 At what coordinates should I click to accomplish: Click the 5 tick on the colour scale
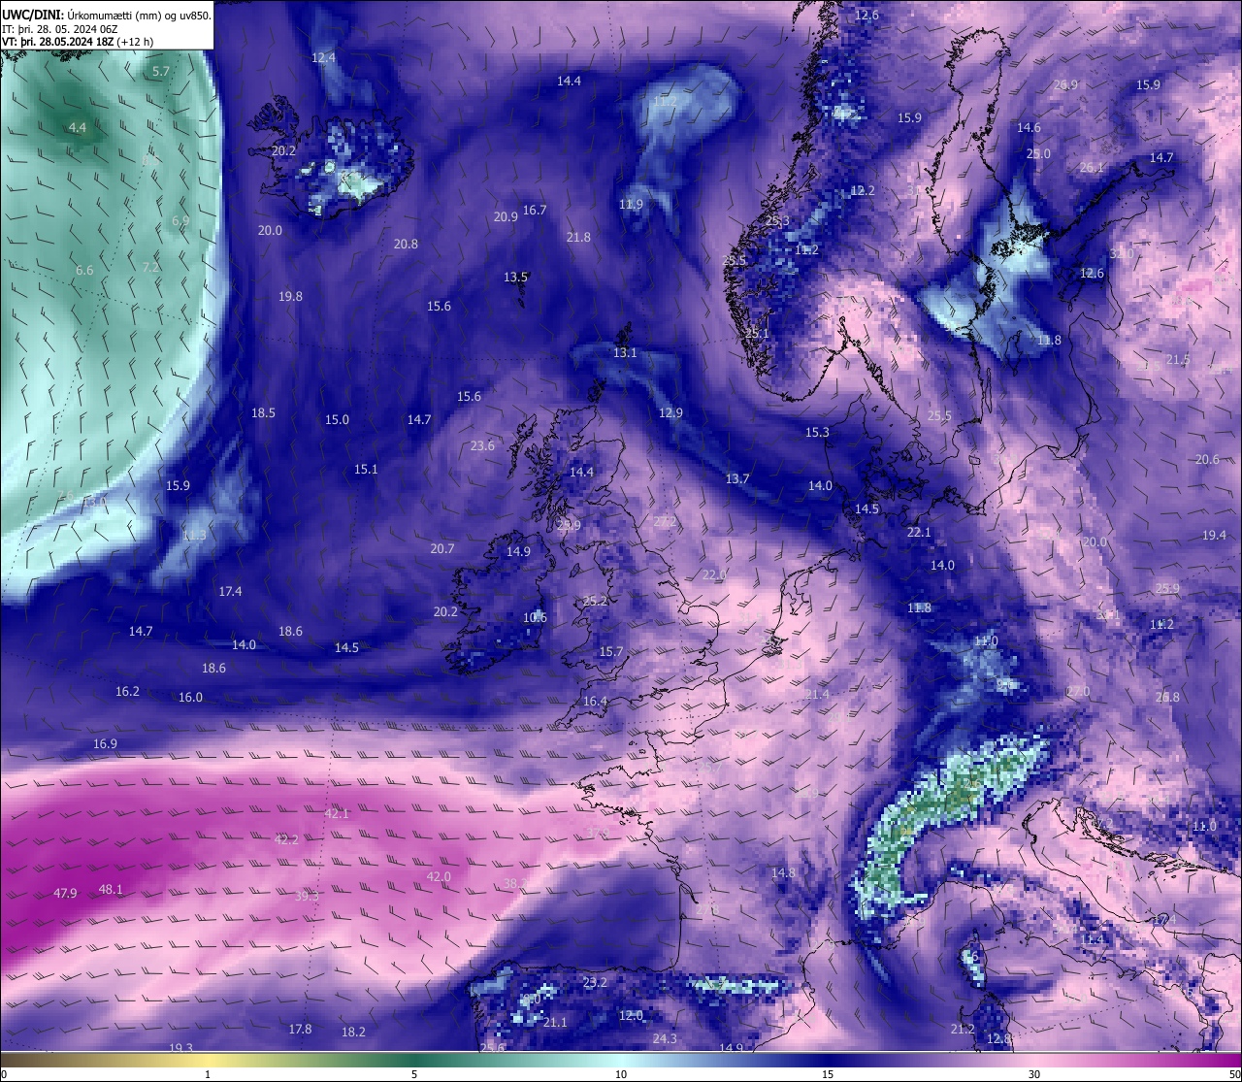click(x=414, y=1074)
